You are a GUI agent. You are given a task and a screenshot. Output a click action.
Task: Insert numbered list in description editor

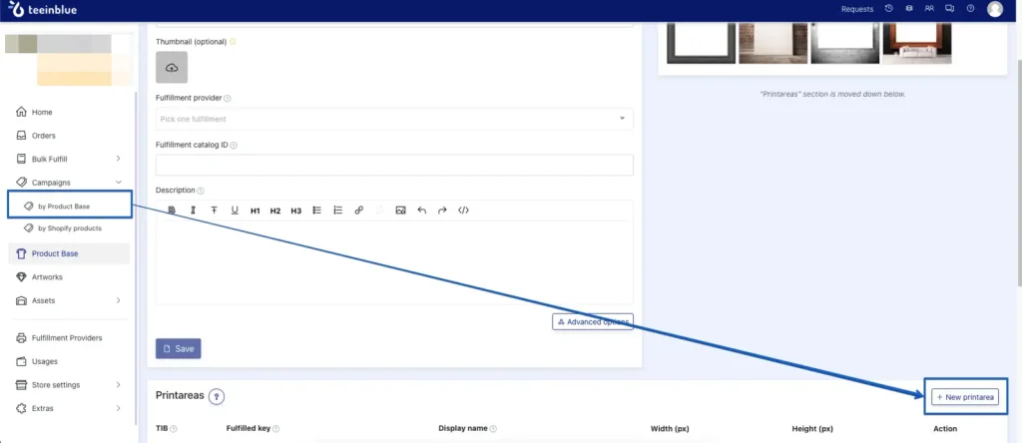click(x=337, y=211)
